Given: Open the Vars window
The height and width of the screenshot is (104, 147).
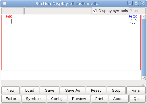Looking at the screenshot, I should click(136, 90).
